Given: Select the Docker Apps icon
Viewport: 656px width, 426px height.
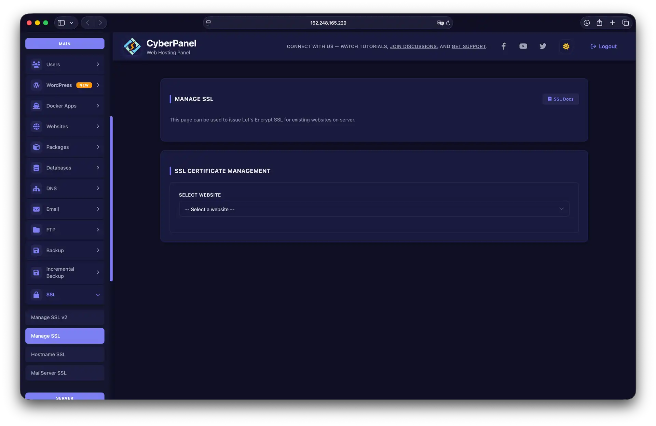Looking at the screenshot, I should click(37, 106).
